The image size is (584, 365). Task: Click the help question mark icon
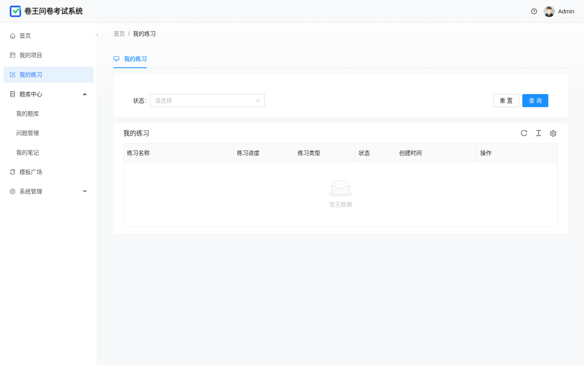(534, 11)
